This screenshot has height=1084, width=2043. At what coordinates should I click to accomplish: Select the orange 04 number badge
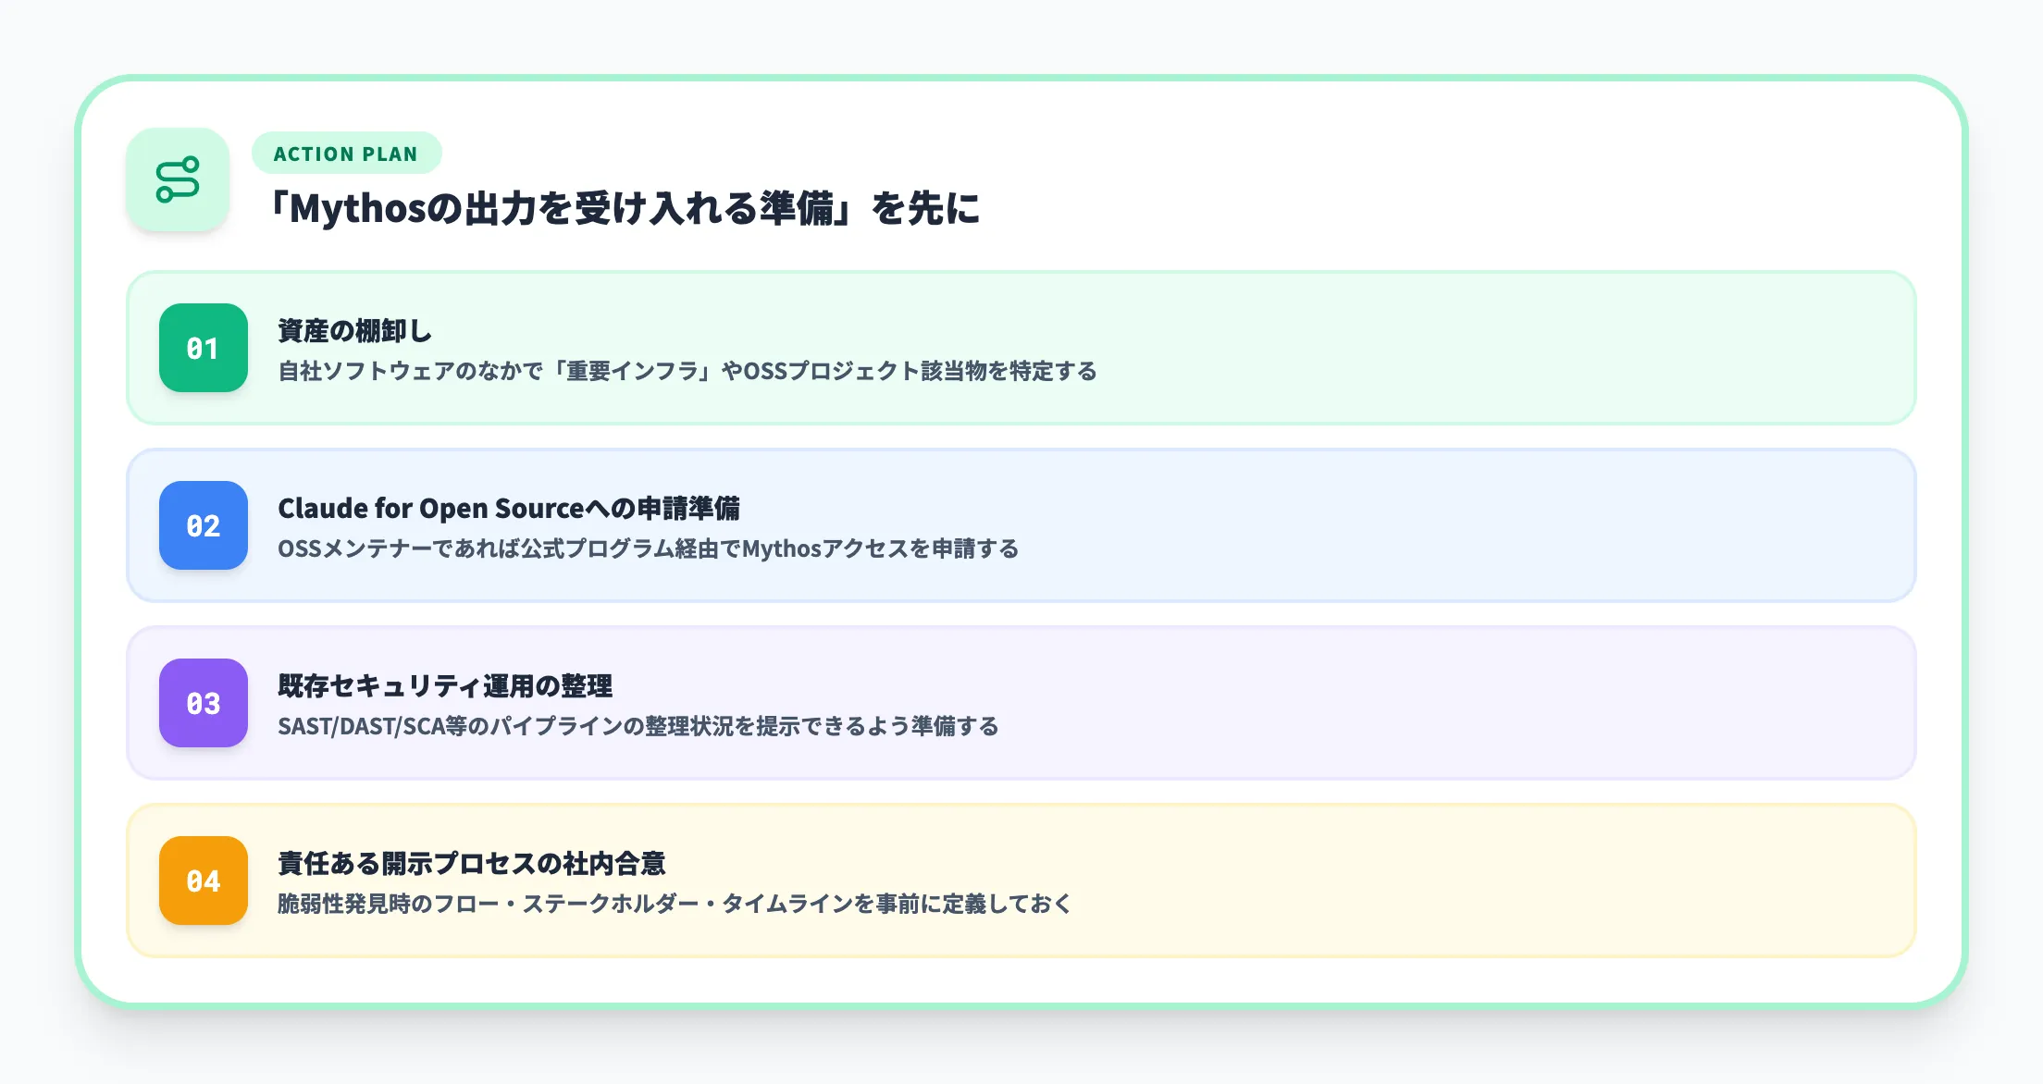pos(203,881)
